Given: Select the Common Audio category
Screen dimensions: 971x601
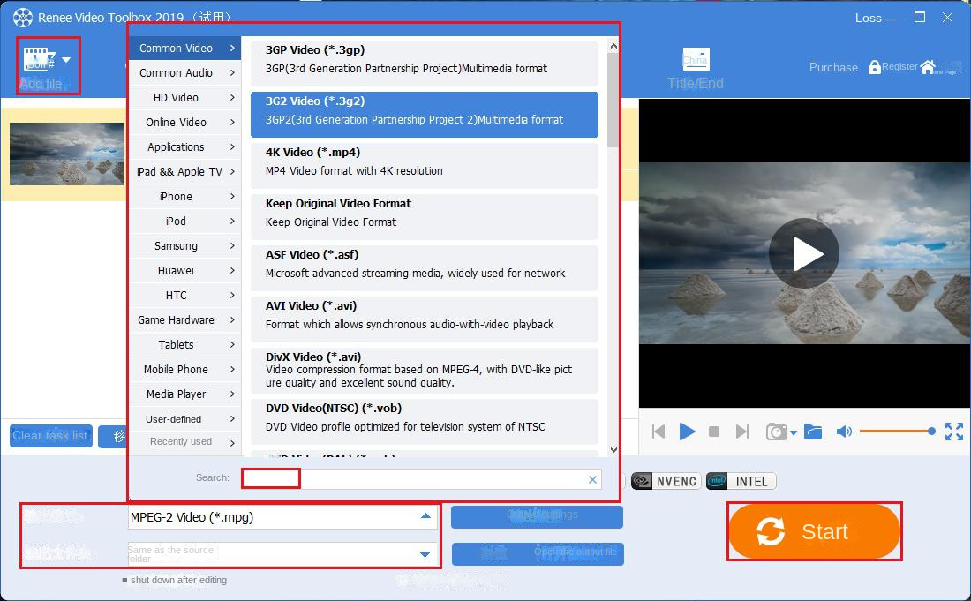Looking at the screenshot, I should click(184, 72).
